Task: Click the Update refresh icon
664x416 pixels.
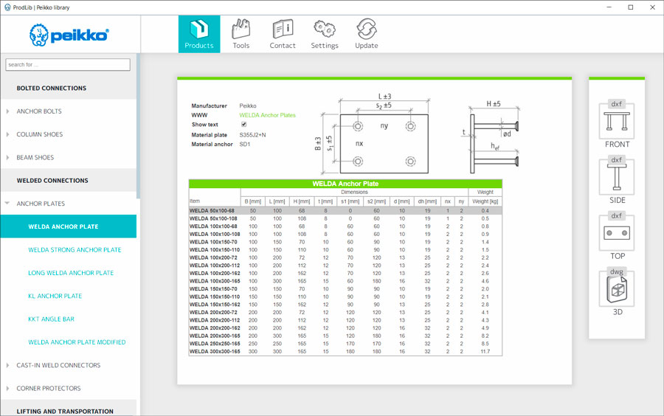Action: click(366, 34)
